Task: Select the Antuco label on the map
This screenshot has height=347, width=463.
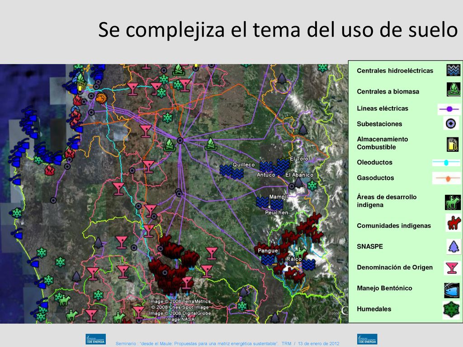Action: click(266, 175)
